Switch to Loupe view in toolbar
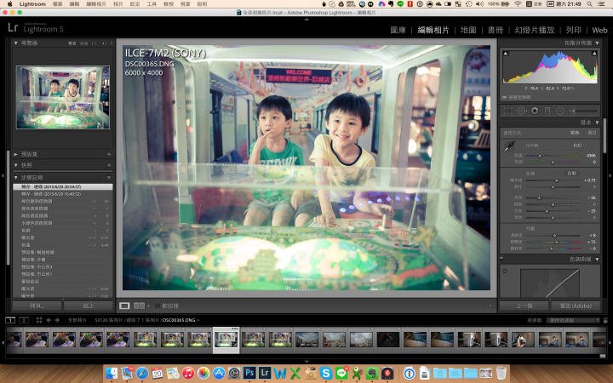Image resolution: width=613 pixels, height=383 pixels. [x=124, y=306]
